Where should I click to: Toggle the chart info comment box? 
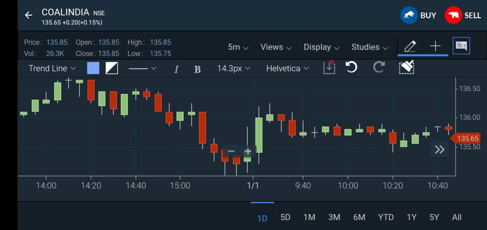[461, 46]
